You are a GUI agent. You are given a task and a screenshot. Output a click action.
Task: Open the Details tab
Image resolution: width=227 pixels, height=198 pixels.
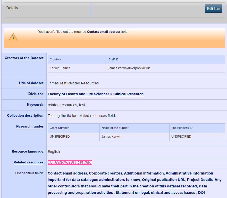tap(12, 8)
